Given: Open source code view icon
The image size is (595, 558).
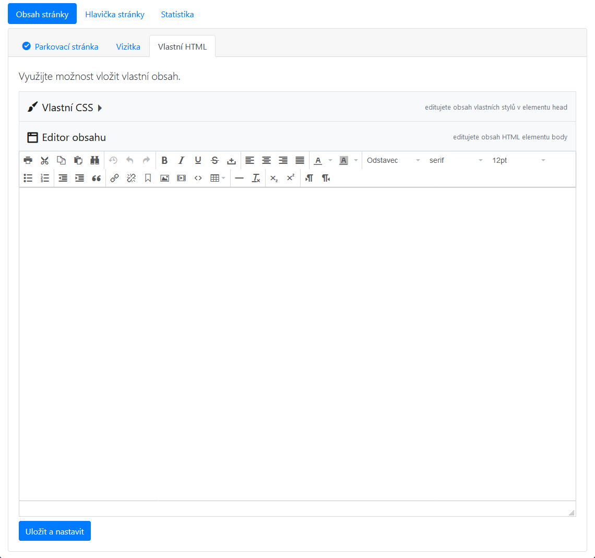Looking at the screenshot, I should [198, 178].
